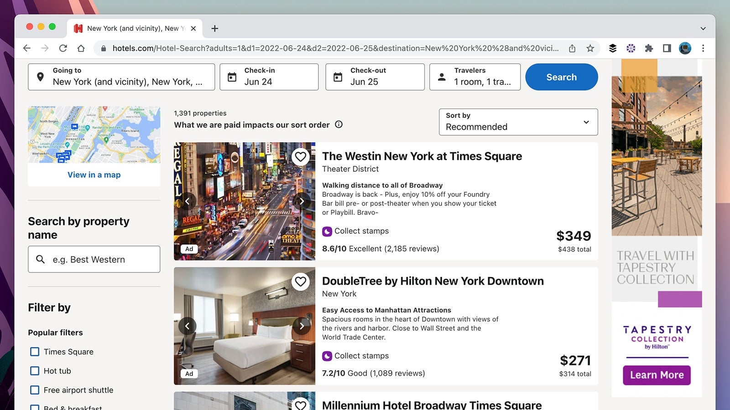Show previous photo of the DoubleTree hotel
The height and width of the screenshot is (410, 730).
188,326
